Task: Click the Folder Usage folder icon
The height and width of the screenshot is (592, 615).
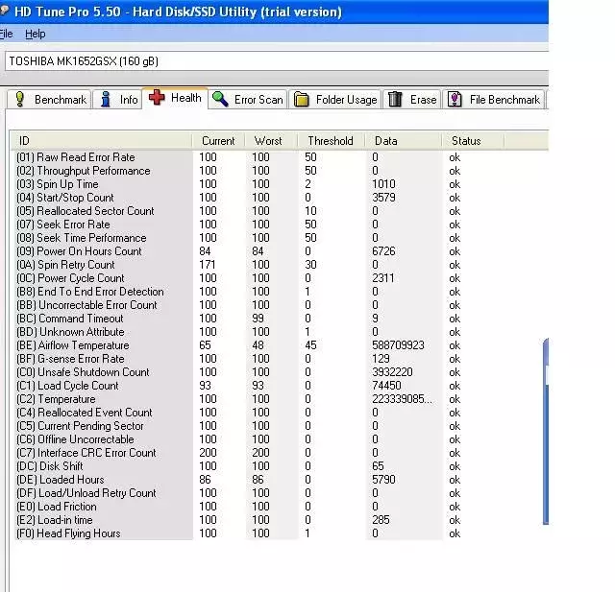Action: pyautogui.click(x=301, y=99)
